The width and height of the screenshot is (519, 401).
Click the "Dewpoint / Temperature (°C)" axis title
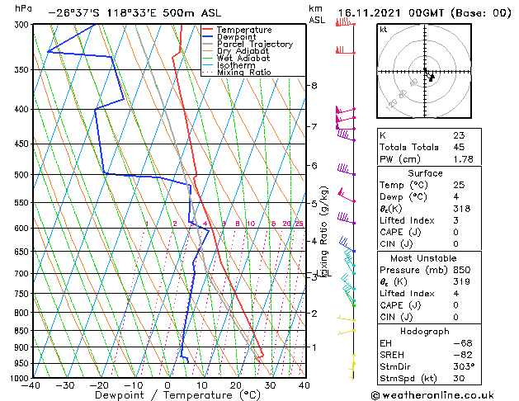coord(177,395)
